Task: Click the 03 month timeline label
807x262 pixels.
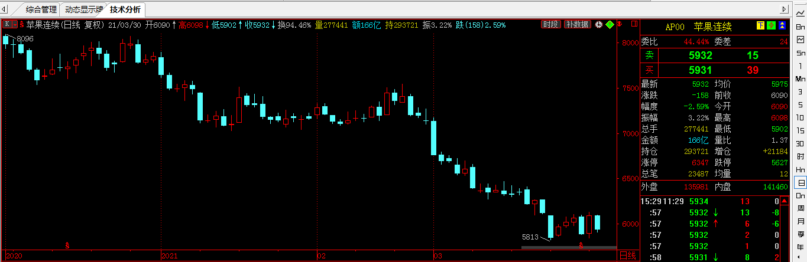Action: (439, 256)
